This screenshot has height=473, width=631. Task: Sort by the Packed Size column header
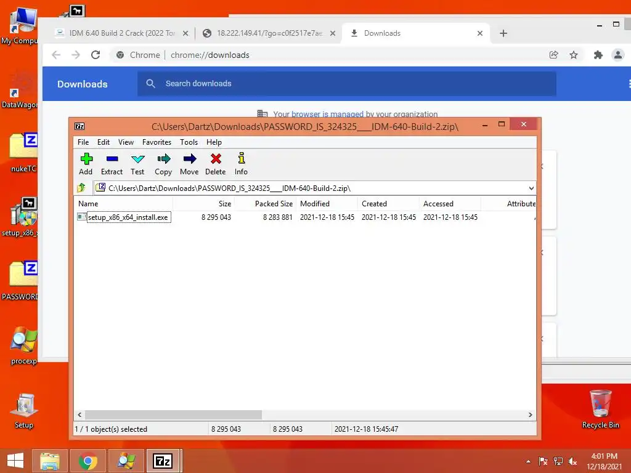click(x=265, y=203)
